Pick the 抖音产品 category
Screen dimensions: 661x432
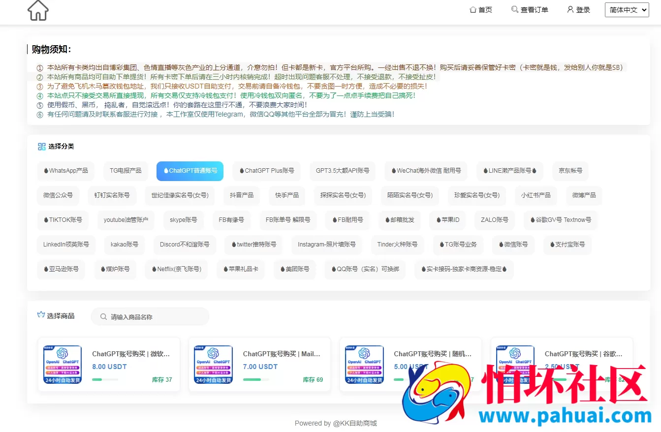pos(242,195)
